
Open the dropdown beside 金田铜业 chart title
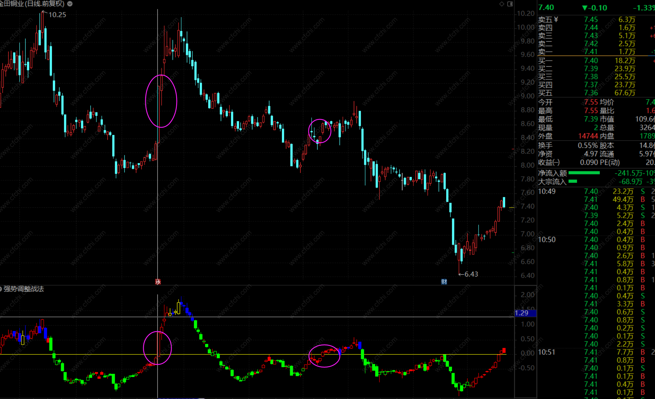(70, 4)
